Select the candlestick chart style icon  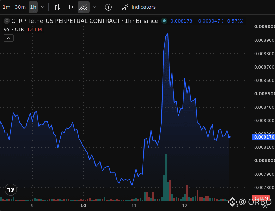(70, 7)
